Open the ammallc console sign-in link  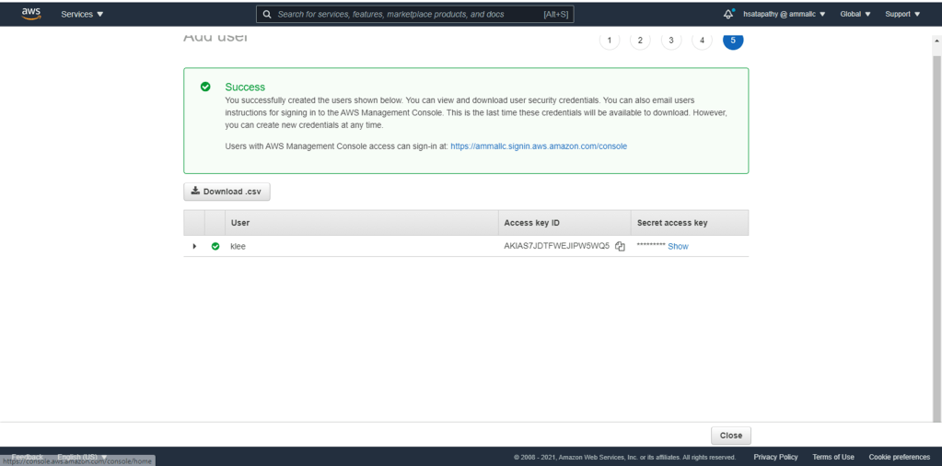pos(538,146)
